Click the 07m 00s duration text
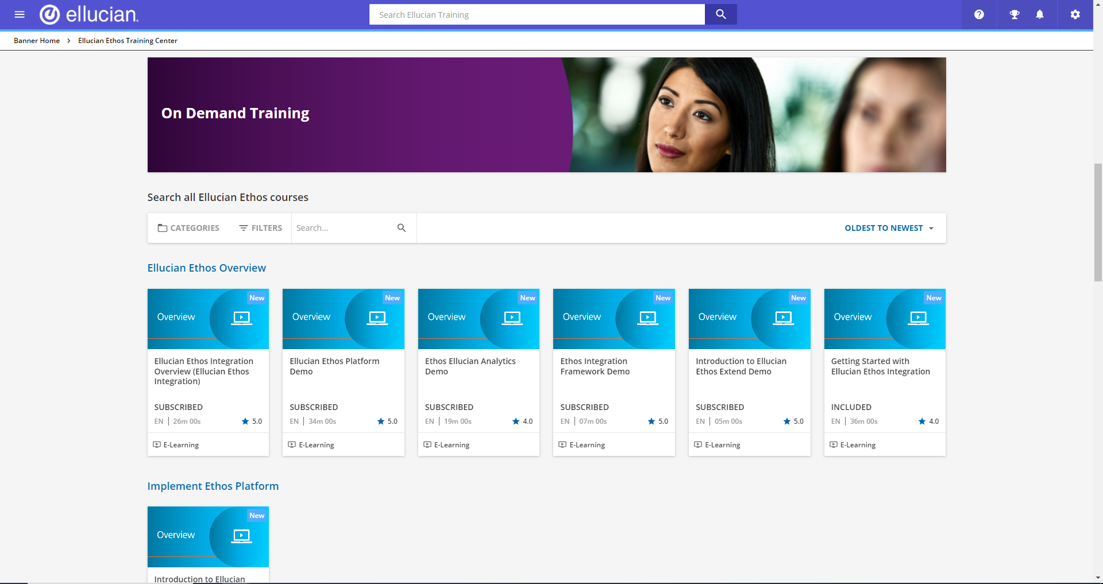The height and width of the screenshot is (584, 1103). click(593, 421)
